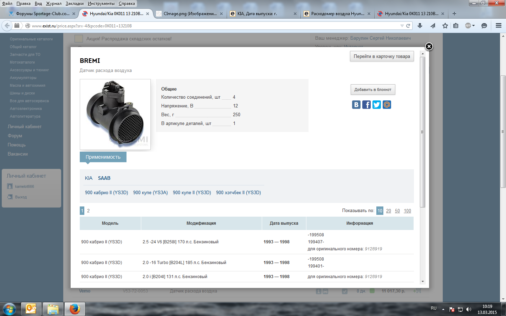This screenshot has height=316, width=506.
Task: Show hidden system tray icons
Action: click(443, 309)
